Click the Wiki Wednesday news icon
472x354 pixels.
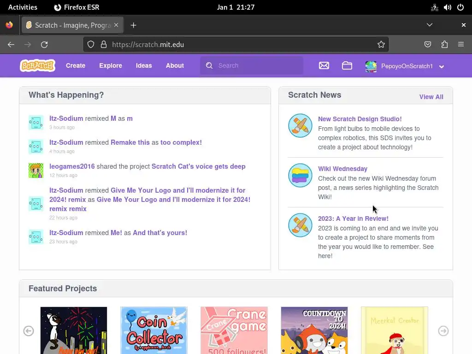pyautogui.click(x=300, y=175)
